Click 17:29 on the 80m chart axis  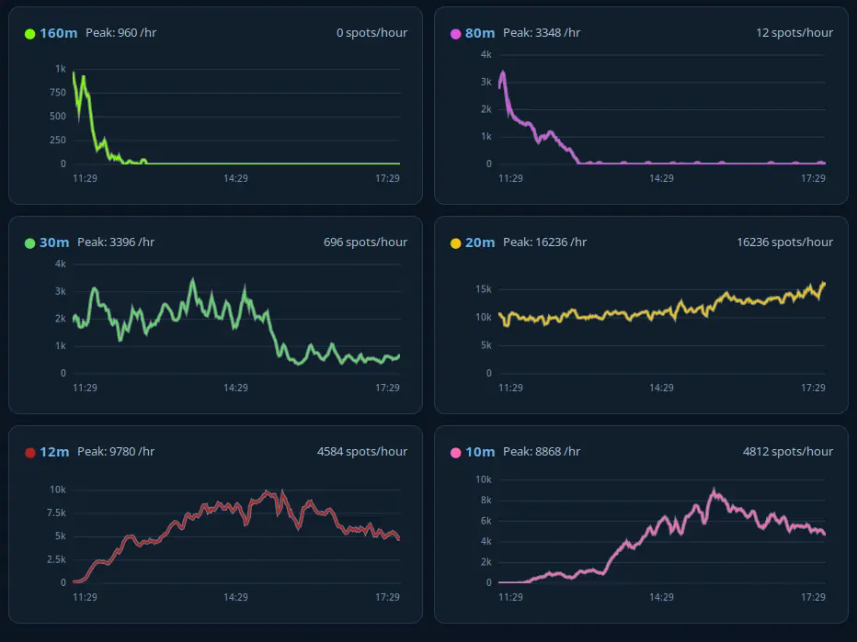813,178
